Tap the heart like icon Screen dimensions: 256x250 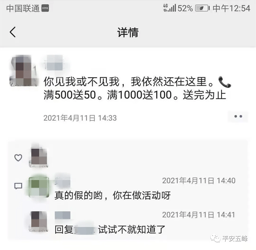click(x=18, y=158)
